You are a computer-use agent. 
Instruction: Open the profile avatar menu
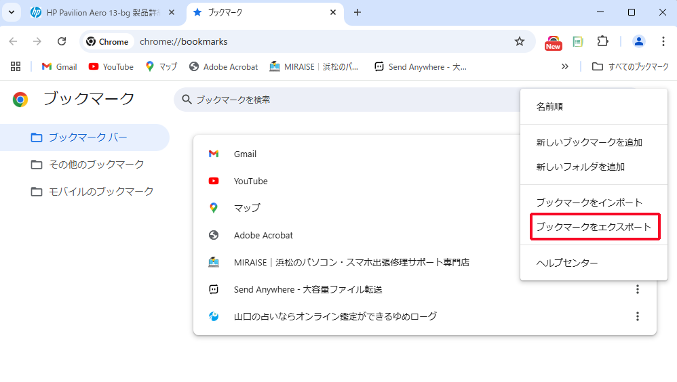coord(638,41)
